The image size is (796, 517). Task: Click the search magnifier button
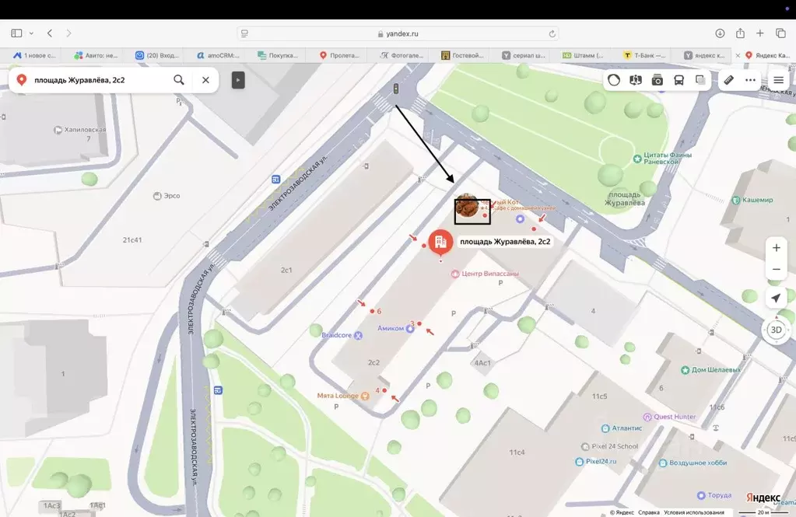click(179, 80)
